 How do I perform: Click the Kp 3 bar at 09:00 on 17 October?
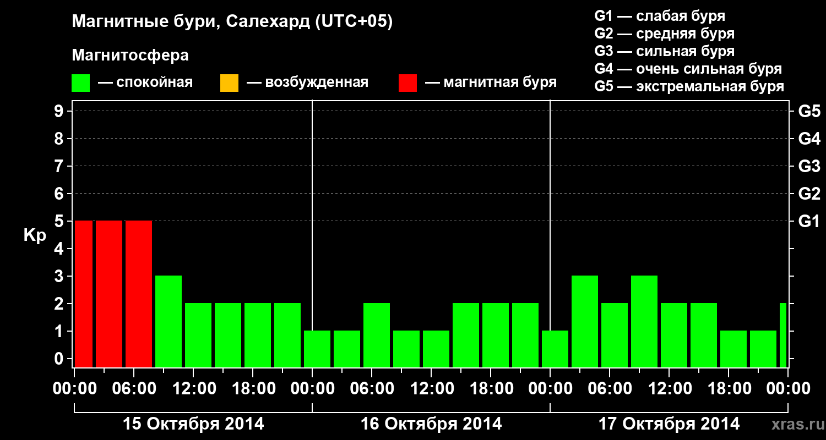pos(644,321)
